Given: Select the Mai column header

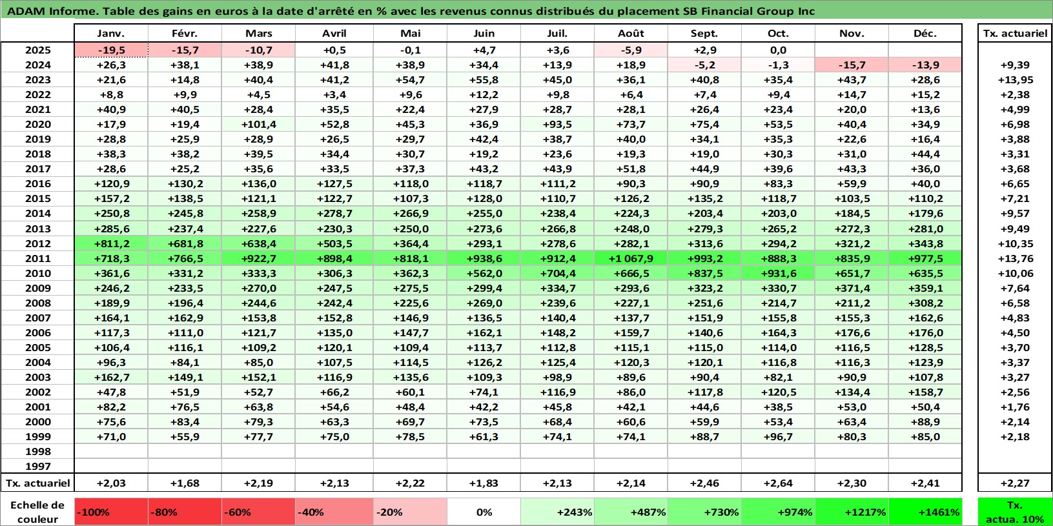Looking at the screenshot, I should pyautogui.click(x=410, y=34).
